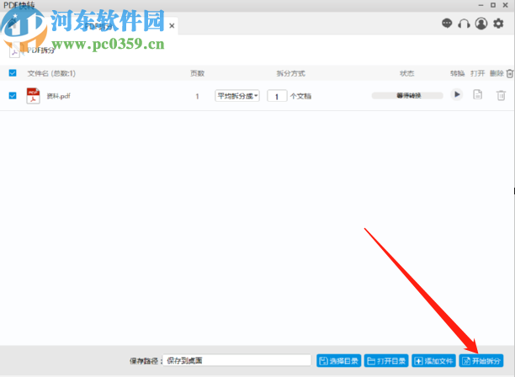
Task: Open the 平均拆分成 split method dropdown
Action: click(x=237, y=96)
